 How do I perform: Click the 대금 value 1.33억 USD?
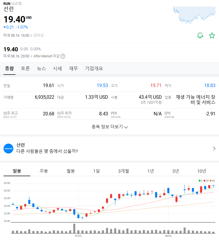point(96,97)
